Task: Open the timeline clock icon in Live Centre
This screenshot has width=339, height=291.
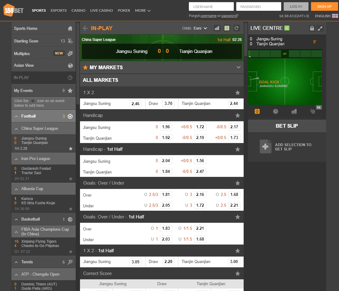Action: [x=275, y=111]
